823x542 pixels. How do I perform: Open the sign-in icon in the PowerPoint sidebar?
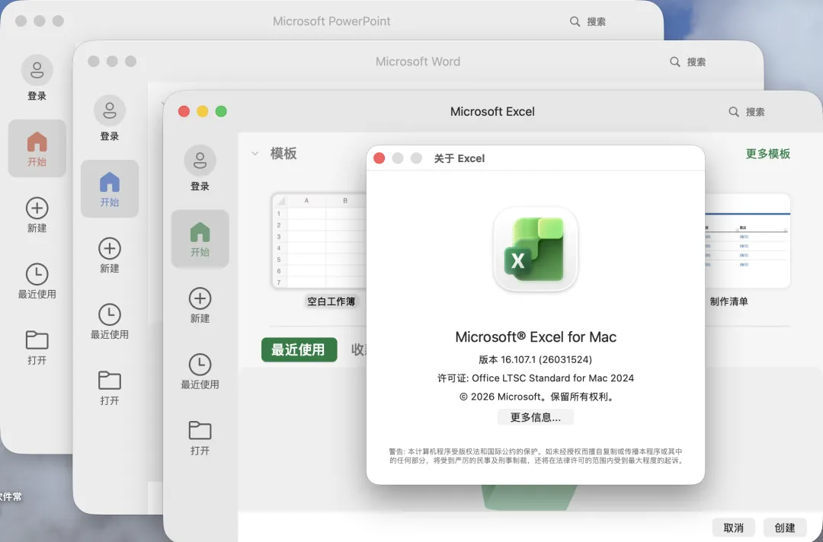pyautogui.click(x=37, y=70)
